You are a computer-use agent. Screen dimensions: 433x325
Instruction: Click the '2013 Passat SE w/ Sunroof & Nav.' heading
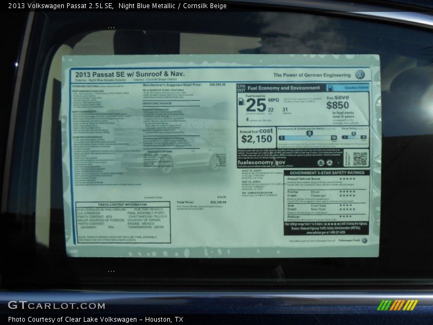[x=130, y=74]
